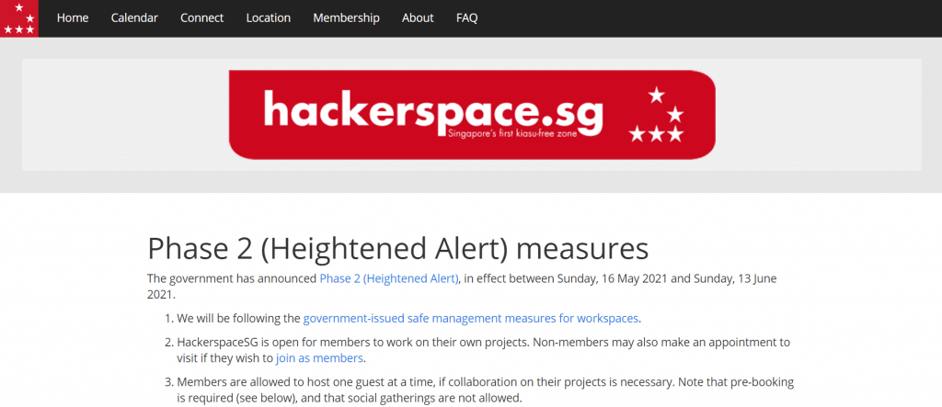The width and height of the screenshot is (942, 407).
Task: Click the red stars logo in navbar
Action: 19,18
